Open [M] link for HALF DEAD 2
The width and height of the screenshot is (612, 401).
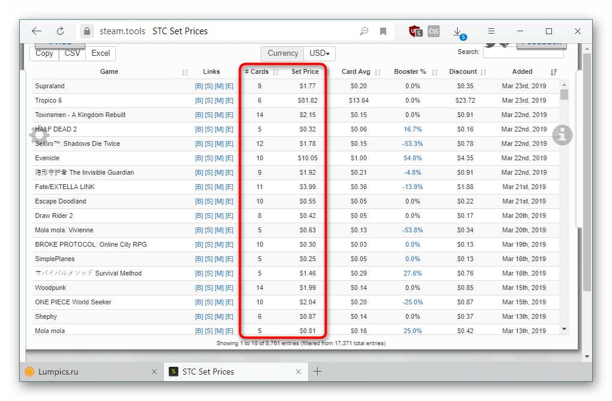(219, 130)
